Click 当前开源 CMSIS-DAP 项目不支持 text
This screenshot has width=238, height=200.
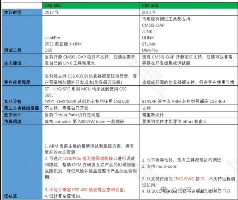click(x=77, y=57)
